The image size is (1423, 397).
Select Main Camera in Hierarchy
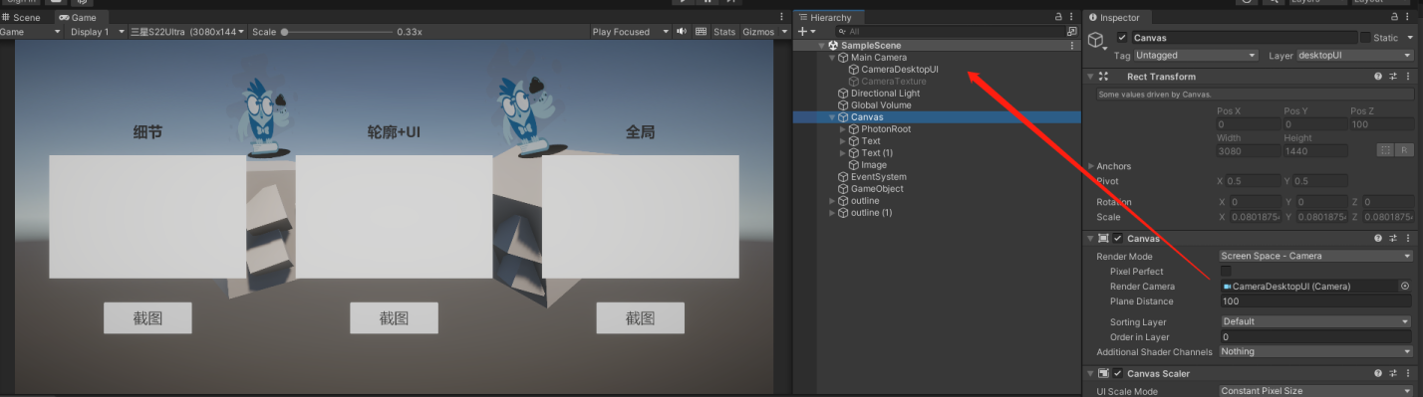click(878, 58)
